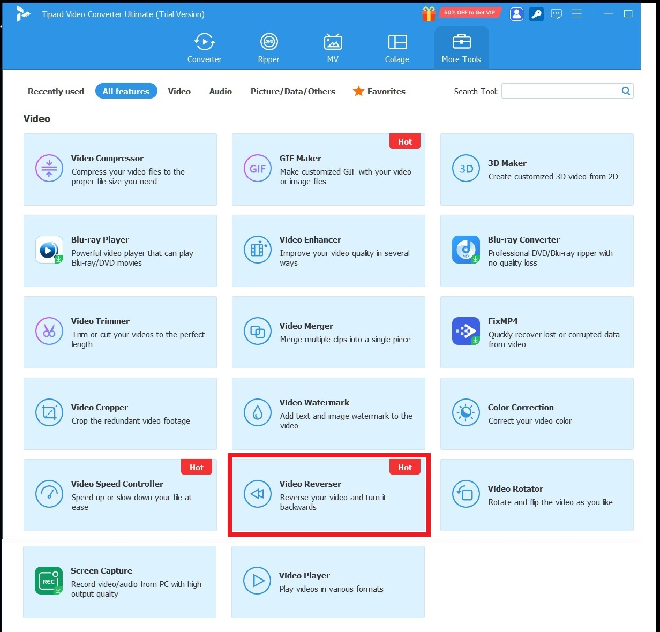Click the Tipard app logo
The image size is (660, 632).
click(x=23, y=14)
